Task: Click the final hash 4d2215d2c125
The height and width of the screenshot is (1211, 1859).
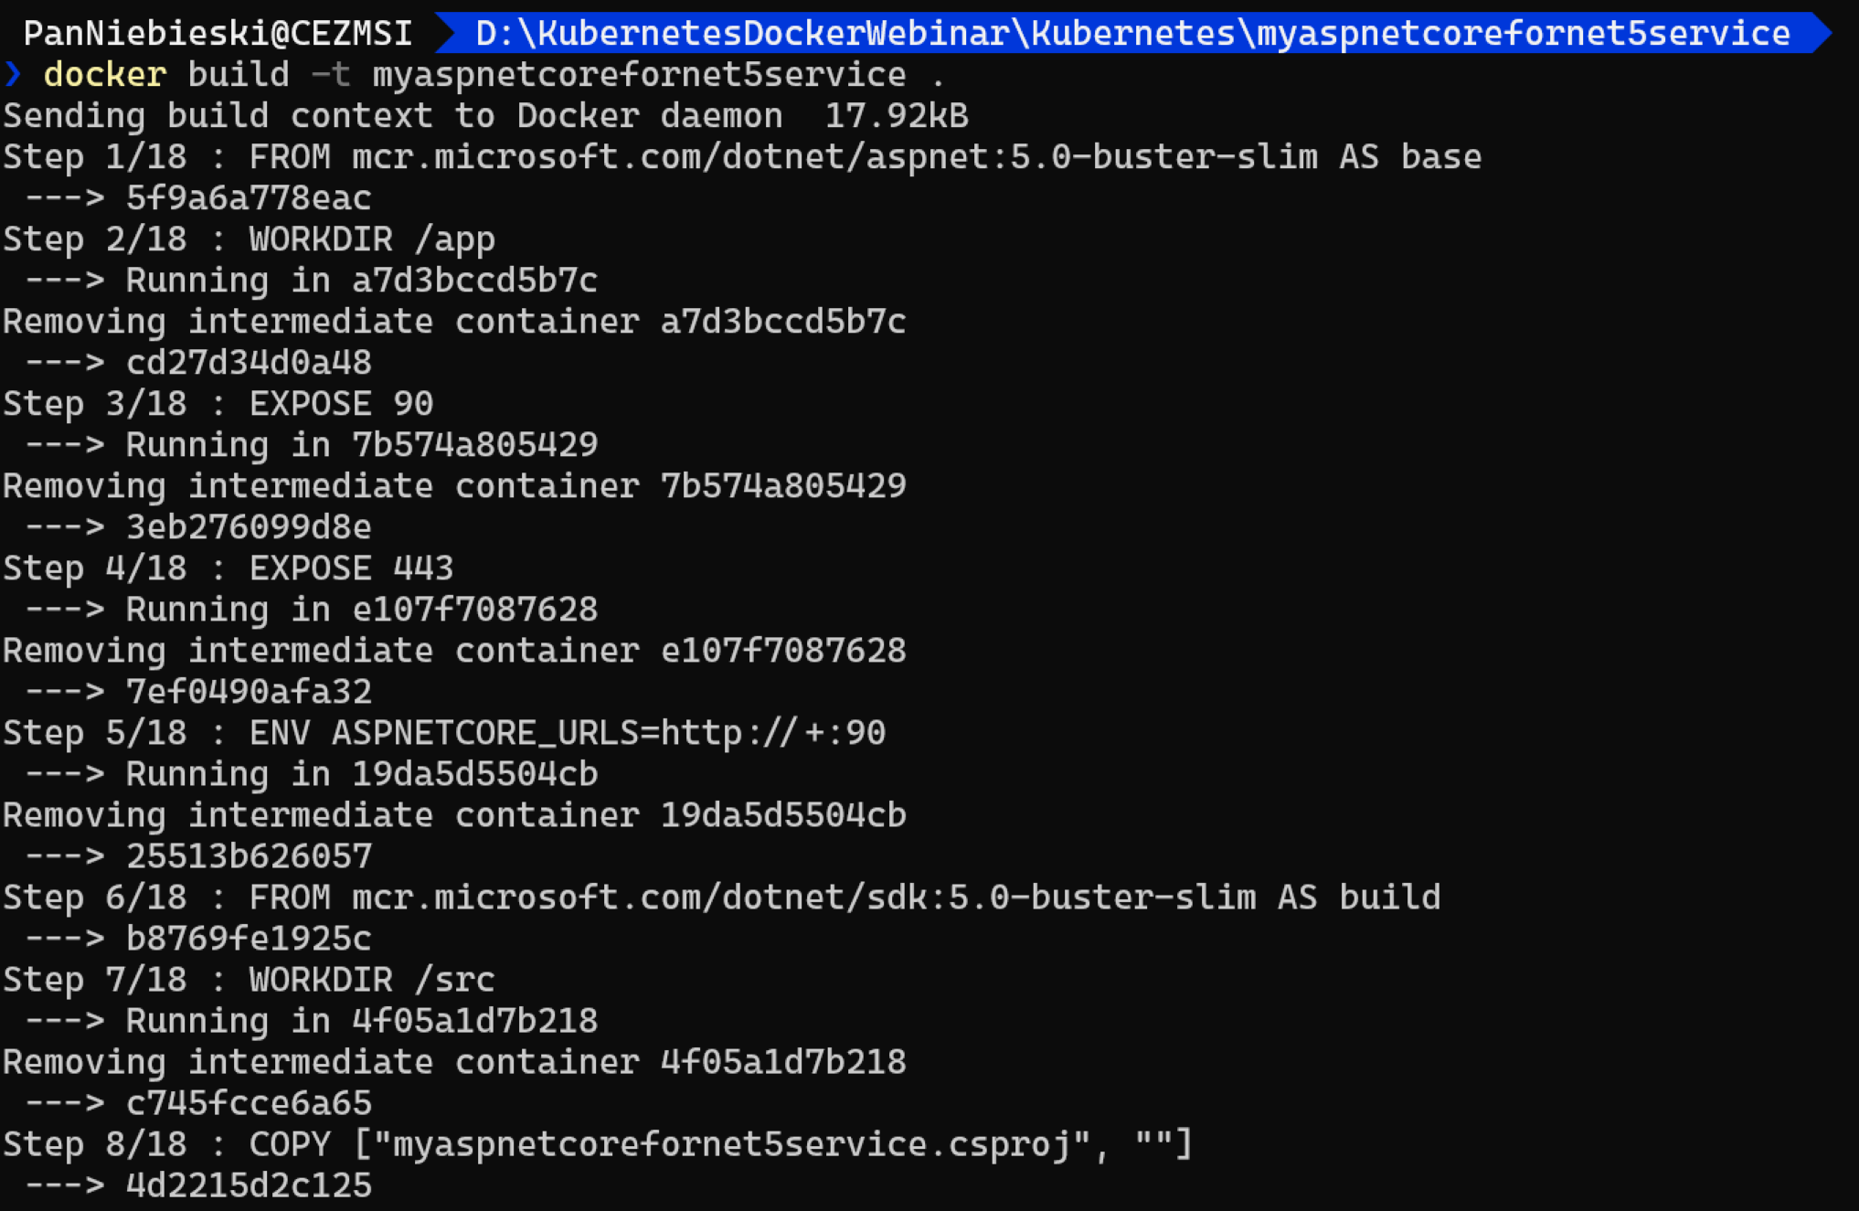Action: point(249,1185)
